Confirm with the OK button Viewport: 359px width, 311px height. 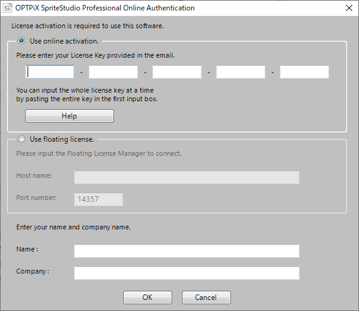148,298
